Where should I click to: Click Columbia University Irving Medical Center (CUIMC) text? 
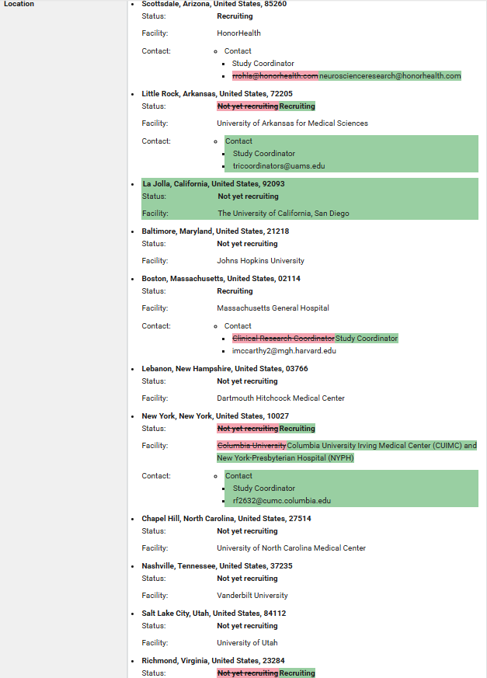pos(374,446)
